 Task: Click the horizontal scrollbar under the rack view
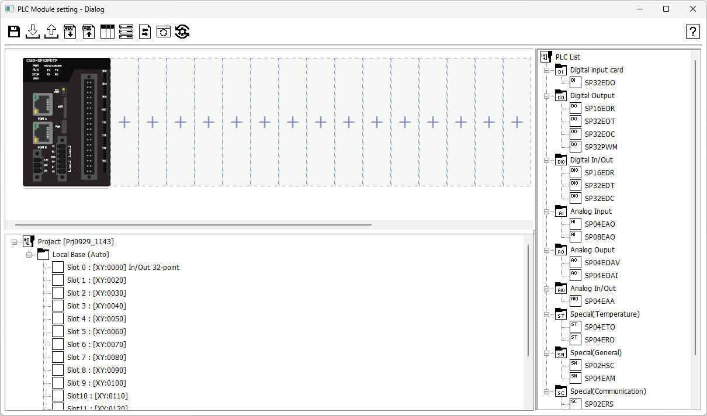coord(193,224)
